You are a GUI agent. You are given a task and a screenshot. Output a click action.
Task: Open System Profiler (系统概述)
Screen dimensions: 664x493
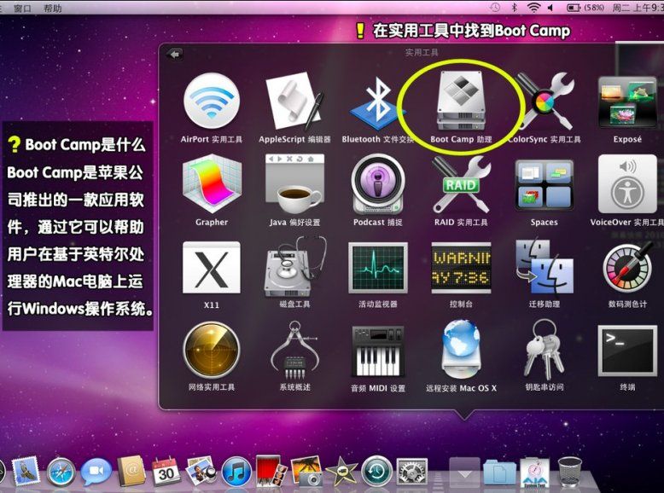[294, 351]
